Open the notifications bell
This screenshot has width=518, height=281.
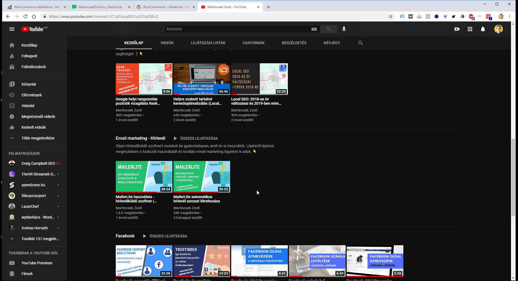[x=483, y=29]
